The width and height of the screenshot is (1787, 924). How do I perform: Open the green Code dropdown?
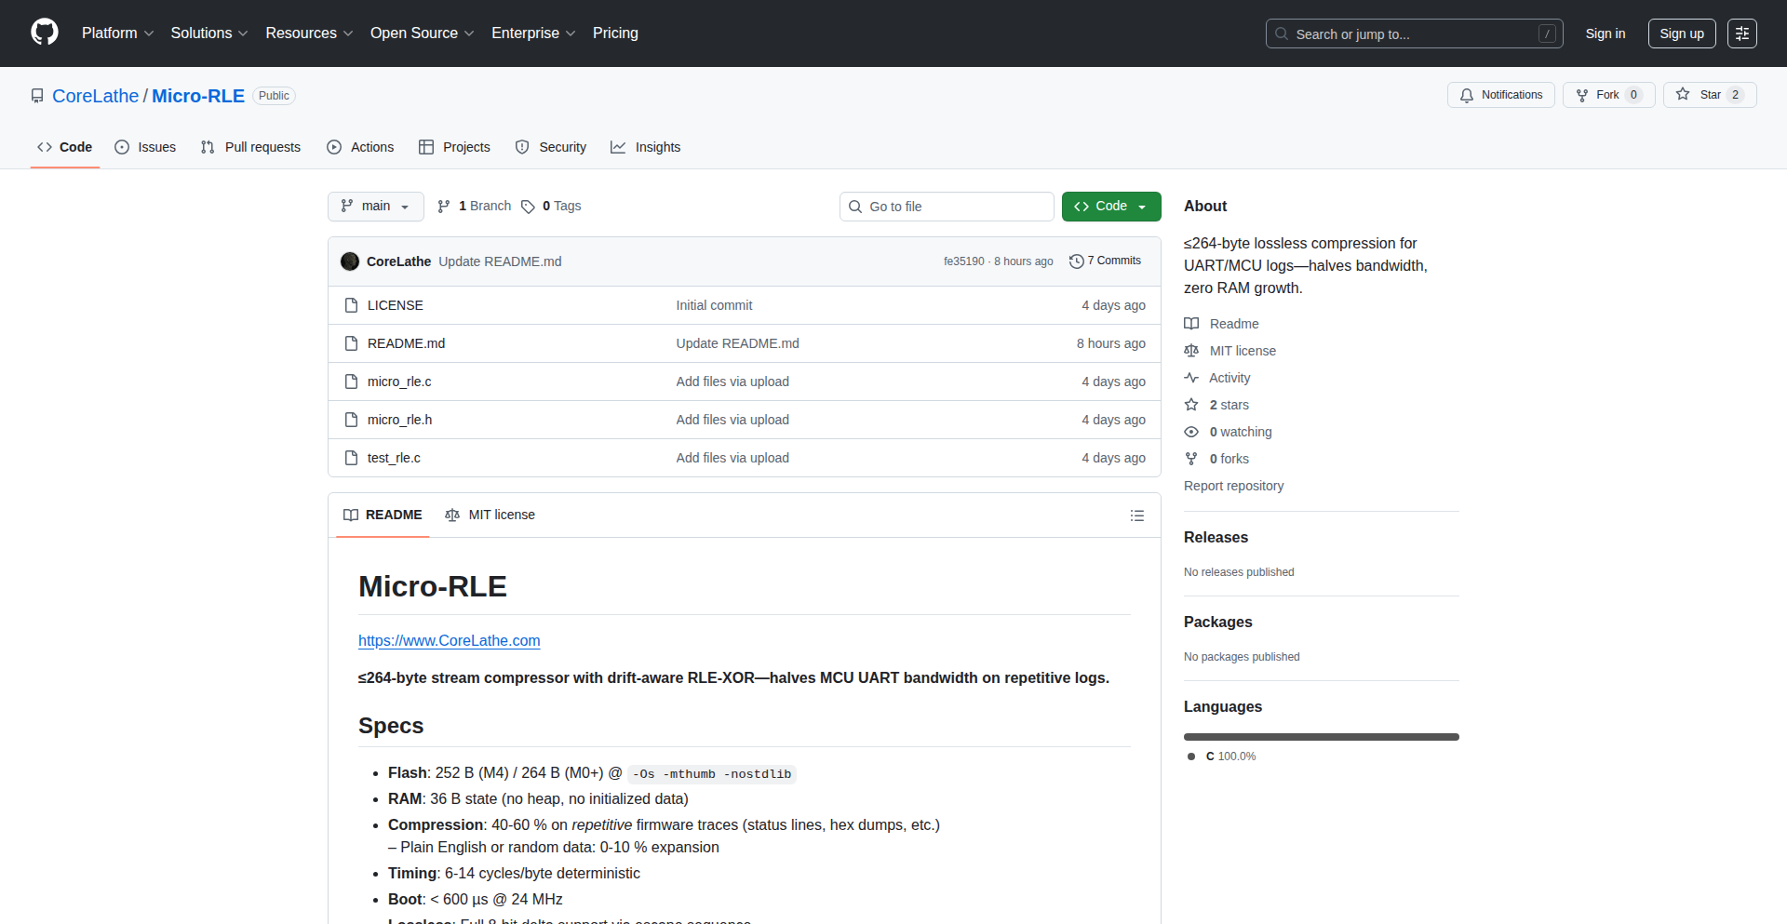coord(1110,207)
